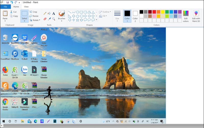204x128 pixels.
Task: Toggle Color 2 as active color
Action: [135, 15]
